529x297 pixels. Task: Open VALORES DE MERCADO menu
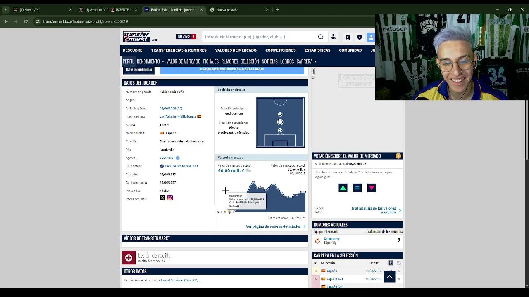(236, 50)
